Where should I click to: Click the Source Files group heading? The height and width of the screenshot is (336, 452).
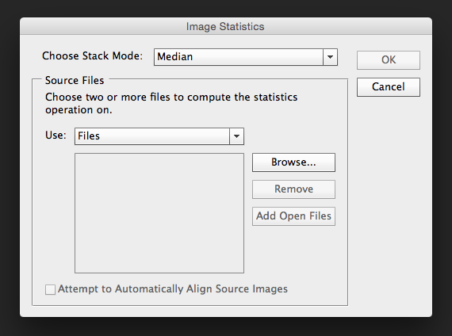point(75,80)
